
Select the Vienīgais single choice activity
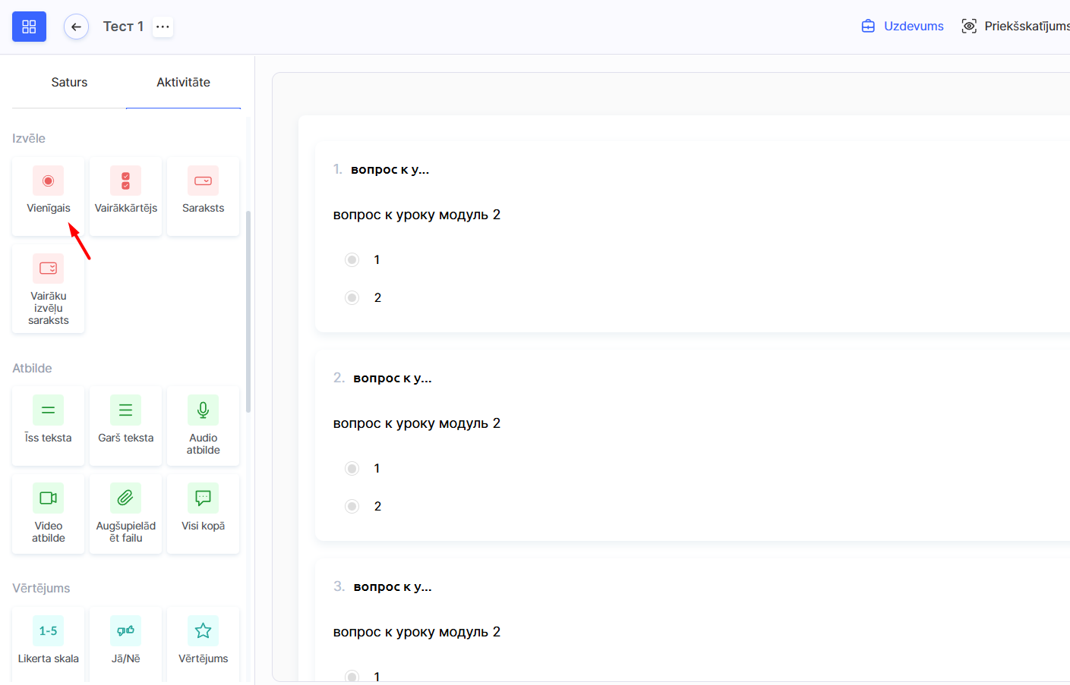48,194
